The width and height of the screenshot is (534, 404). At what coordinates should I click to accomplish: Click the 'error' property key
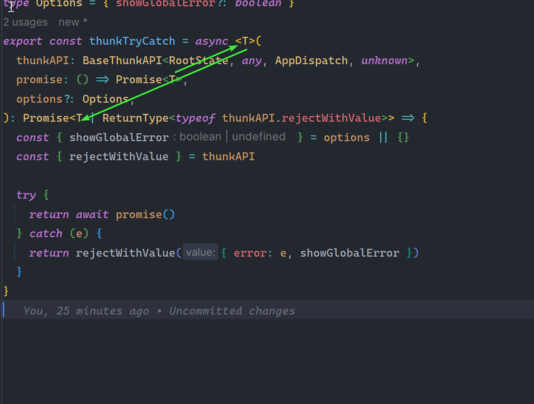point(250,253)
